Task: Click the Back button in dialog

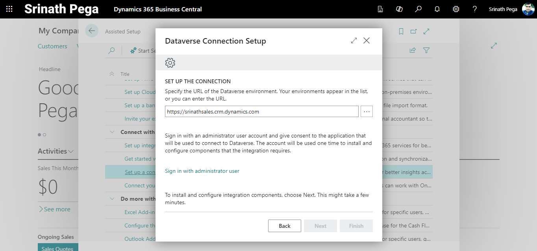Action: [284, 226]
